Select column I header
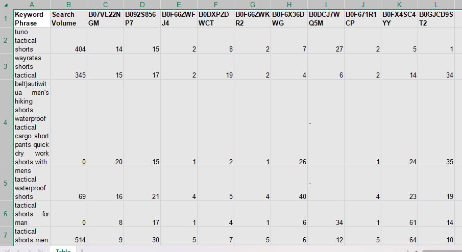 [326, 5]
